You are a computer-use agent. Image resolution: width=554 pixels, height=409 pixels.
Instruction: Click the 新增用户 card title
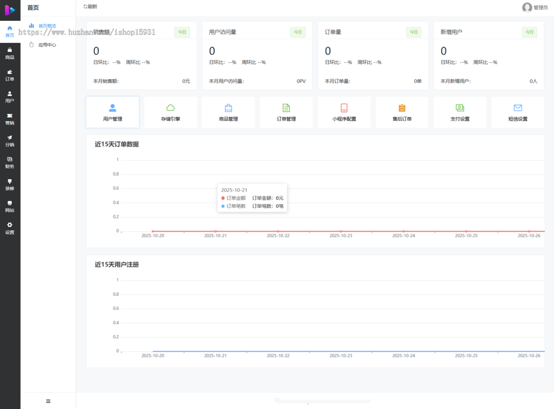(451, 32)
